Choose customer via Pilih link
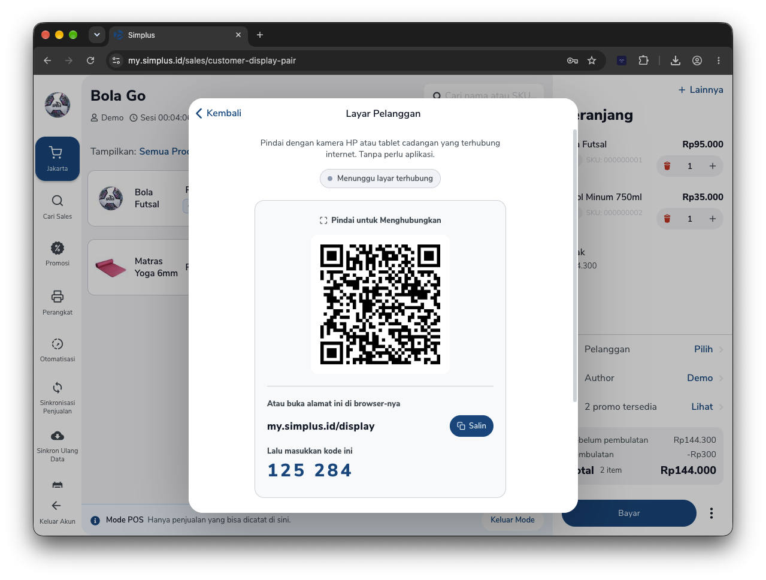Viewport: 766px width, 580px height. [x=703, y=349]
